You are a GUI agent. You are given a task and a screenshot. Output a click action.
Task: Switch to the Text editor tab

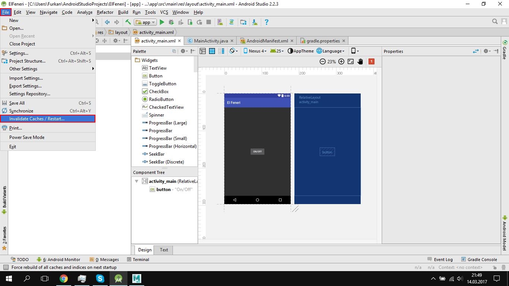point(164,250)
